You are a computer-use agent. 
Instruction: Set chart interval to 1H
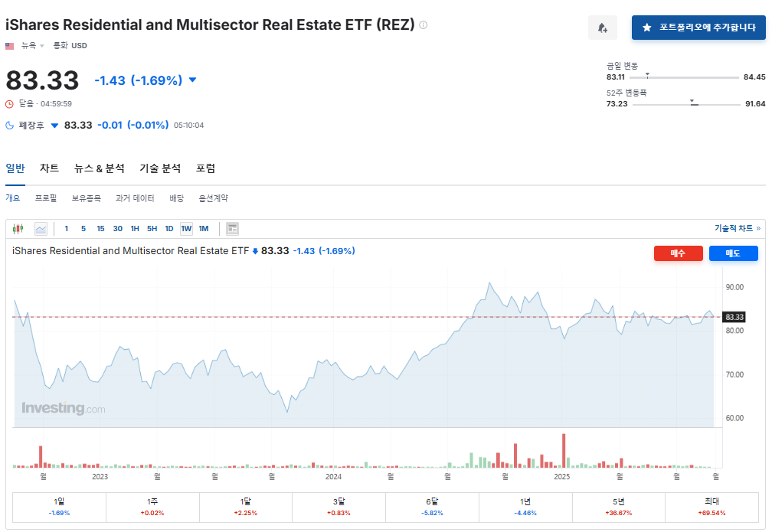coord(135,228)
